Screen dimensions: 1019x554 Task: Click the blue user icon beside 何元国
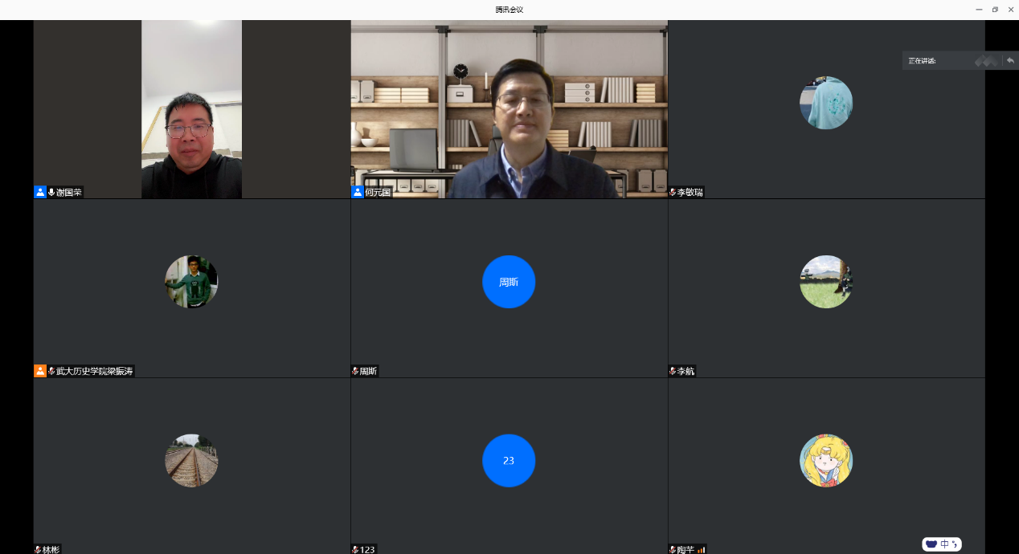(x=358, y=193)
